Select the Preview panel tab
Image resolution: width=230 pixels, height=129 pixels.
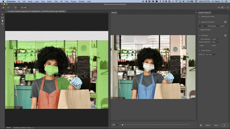click(x=114, y=13)
